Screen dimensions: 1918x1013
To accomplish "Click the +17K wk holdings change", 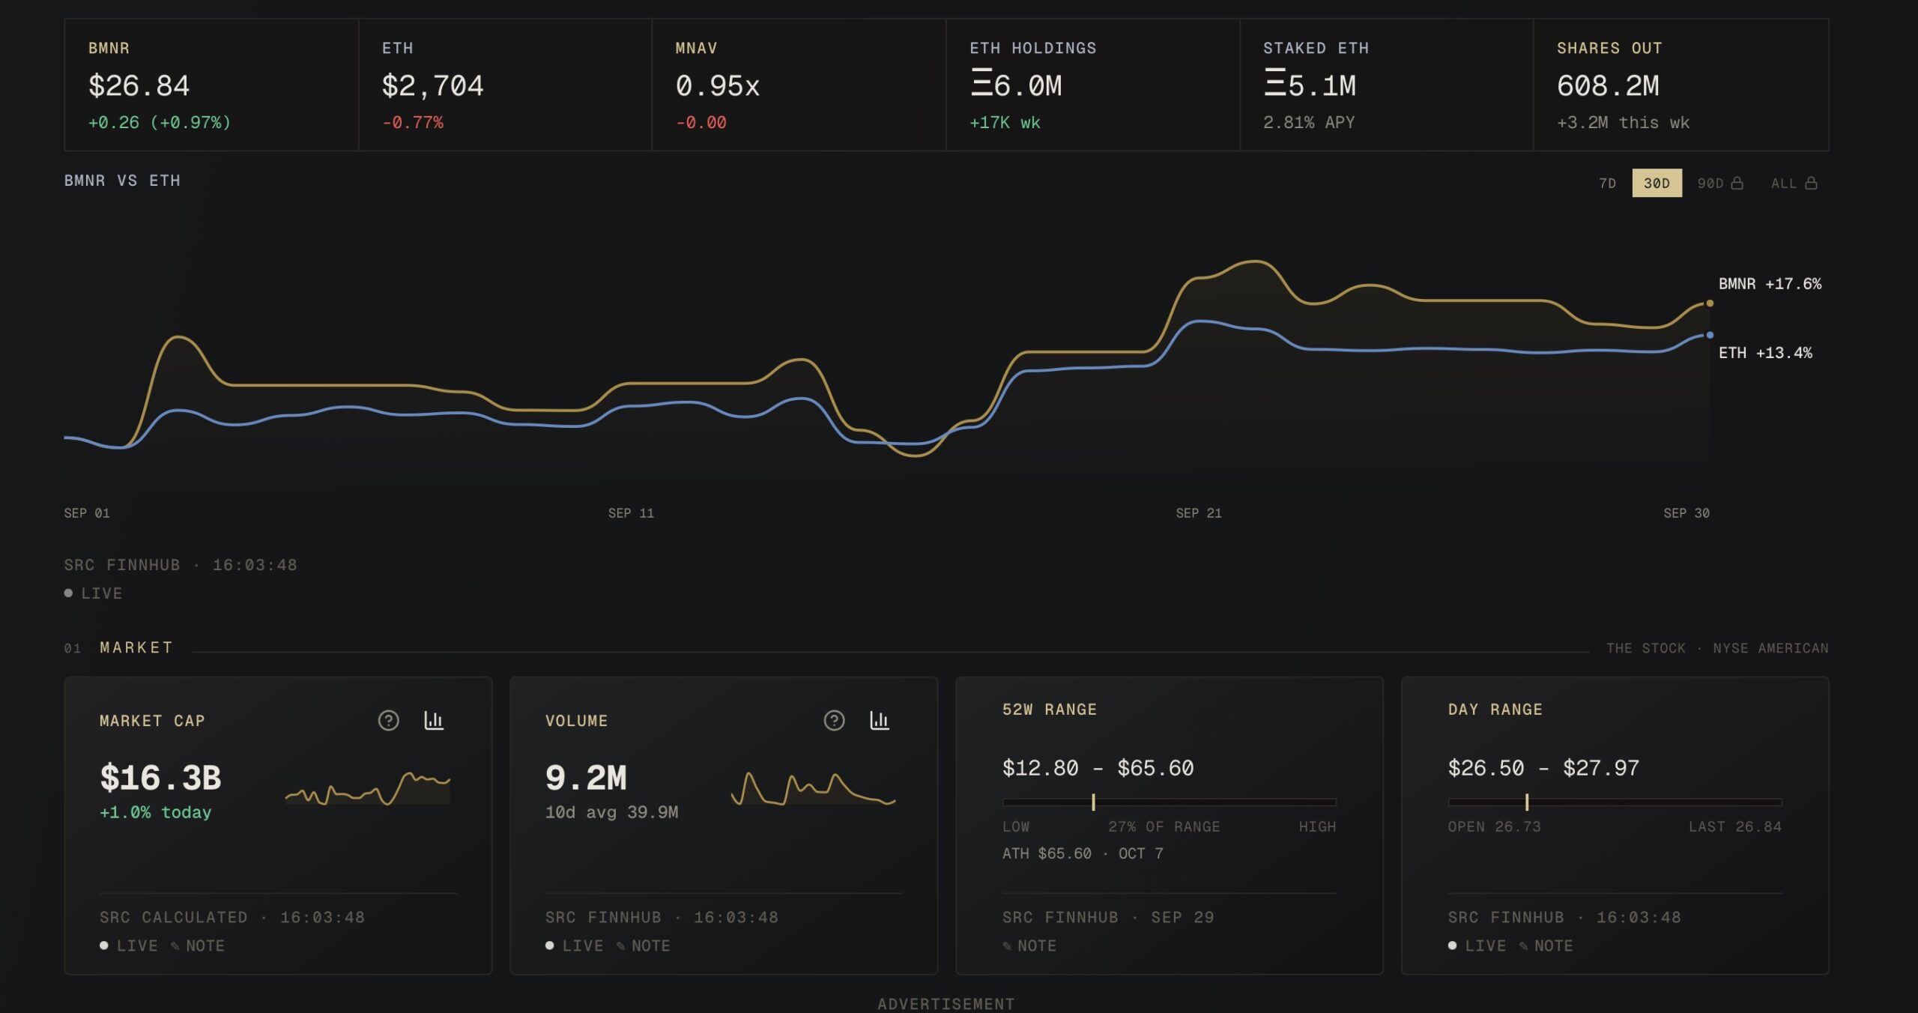I will point(1005,123).
